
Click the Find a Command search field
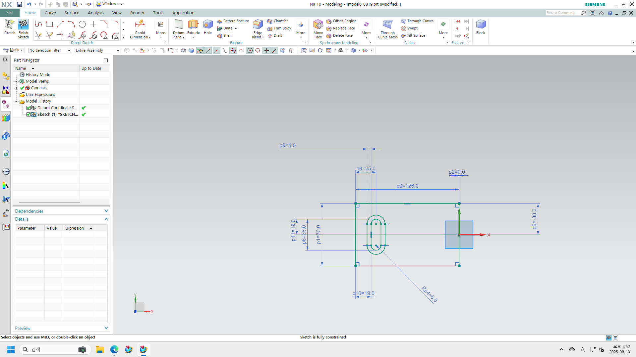(563, 13)
